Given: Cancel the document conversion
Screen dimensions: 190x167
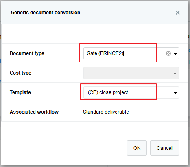Looking at the screenshot, I should point(164,148).
